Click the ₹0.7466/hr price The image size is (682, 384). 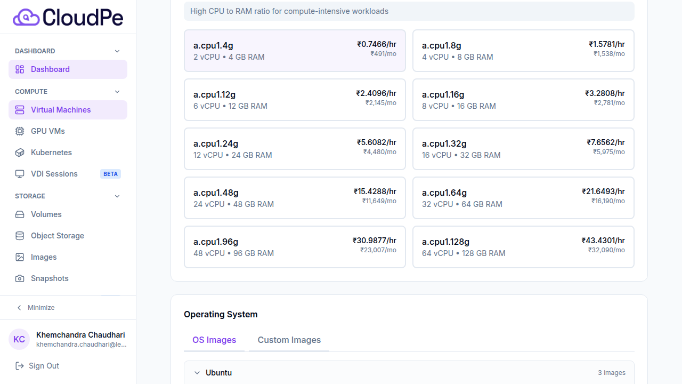377,44
